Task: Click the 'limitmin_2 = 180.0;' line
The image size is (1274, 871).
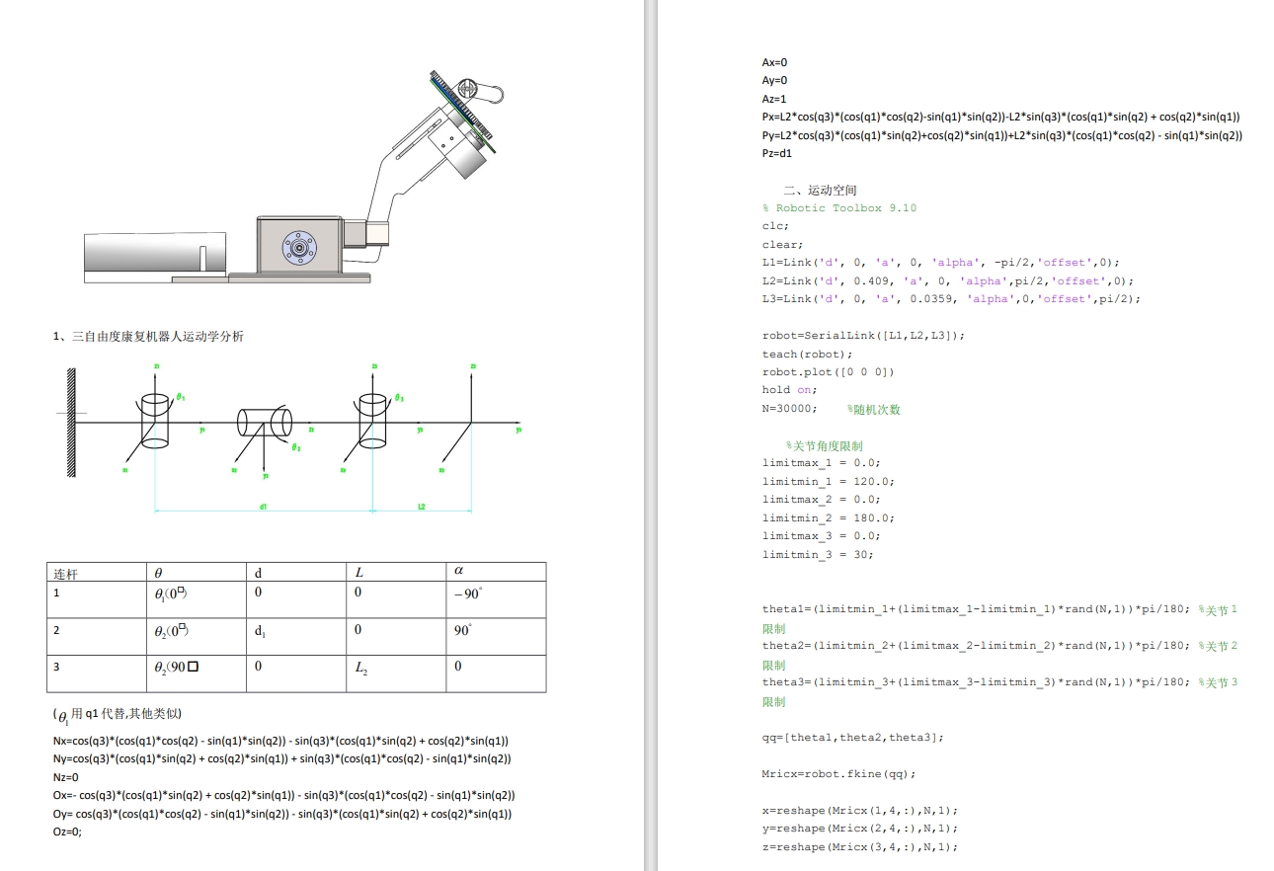Action: pyautogui.click(x=828, y=517)
